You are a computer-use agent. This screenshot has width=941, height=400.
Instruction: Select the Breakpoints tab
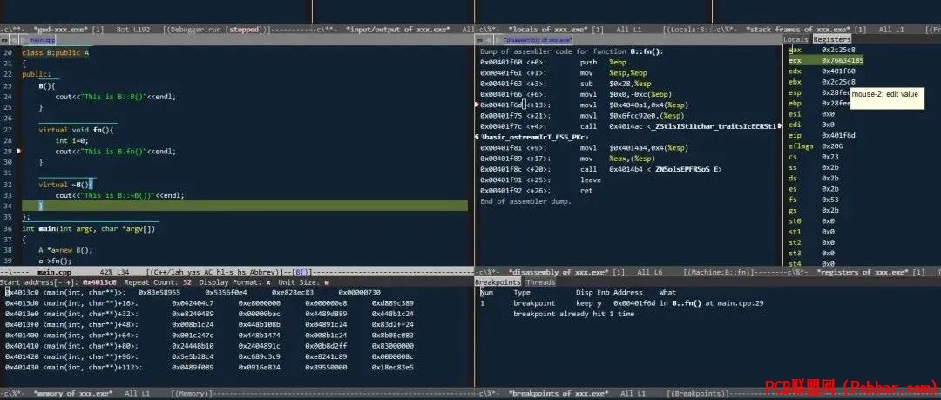498,282
